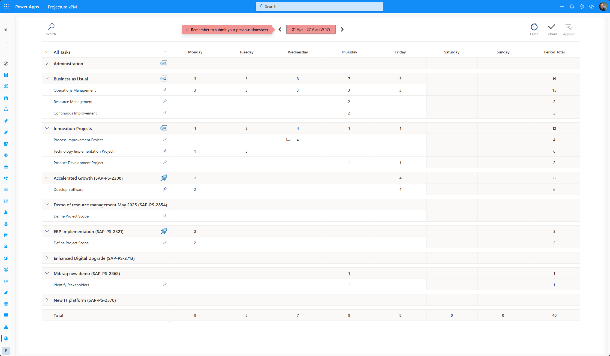610x356 pixels.
Task: Open settings gear in top bar
Action: [x=582, y=7]
